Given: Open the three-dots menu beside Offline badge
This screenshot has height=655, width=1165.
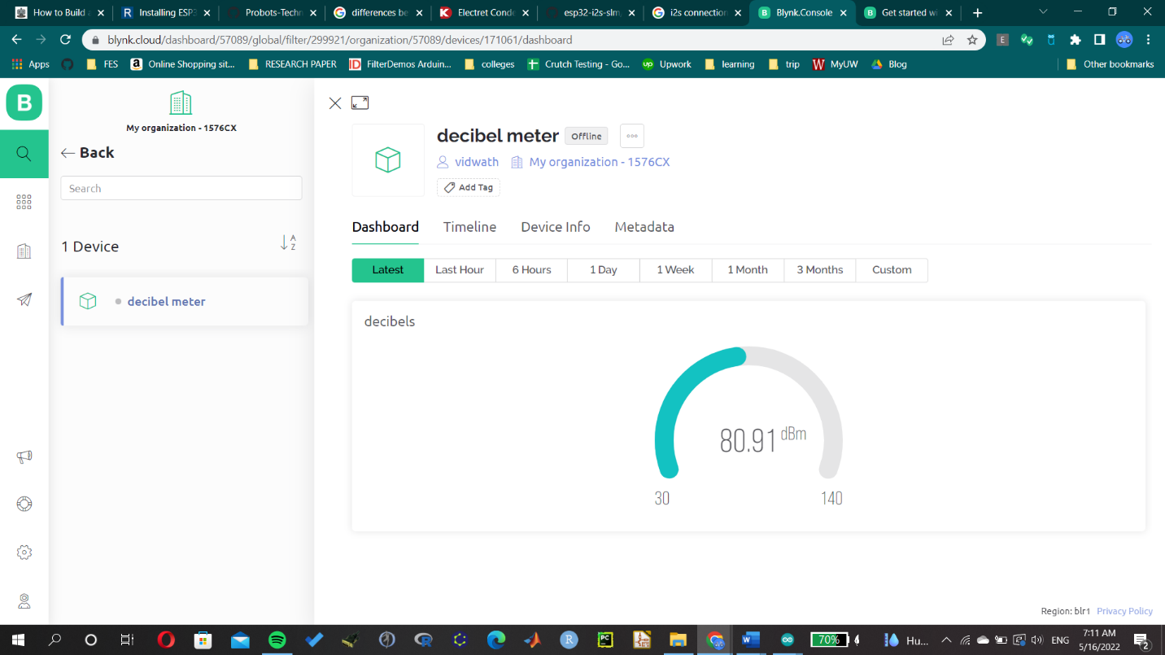Looking at the screenshot, I should pos(632,136).
